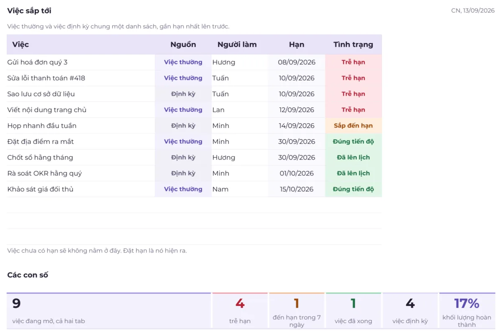Click the task "Họp nhanh đầu tuần"
Viewport: 502px width, 336px height.
pos(42,126)
